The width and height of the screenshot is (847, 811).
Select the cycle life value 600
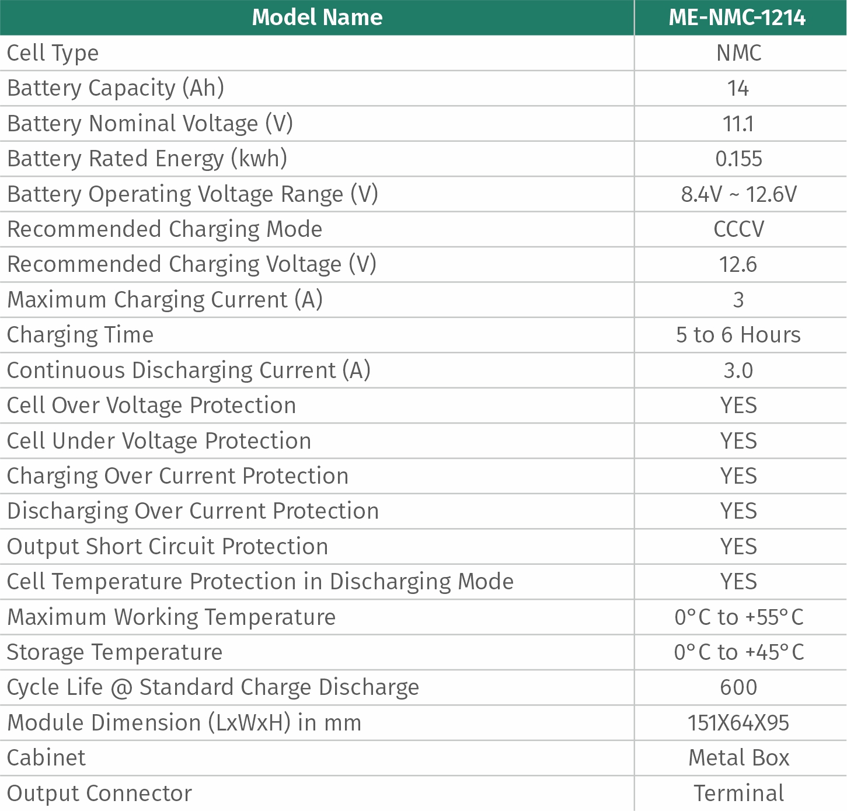pos(739,687)
